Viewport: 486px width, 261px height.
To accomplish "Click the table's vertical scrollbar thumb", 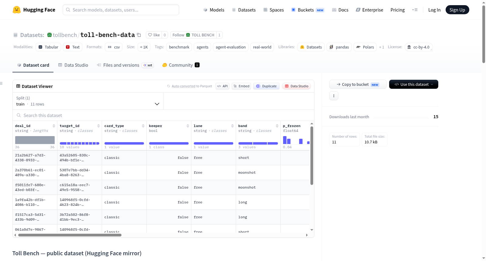I will 312,156.
